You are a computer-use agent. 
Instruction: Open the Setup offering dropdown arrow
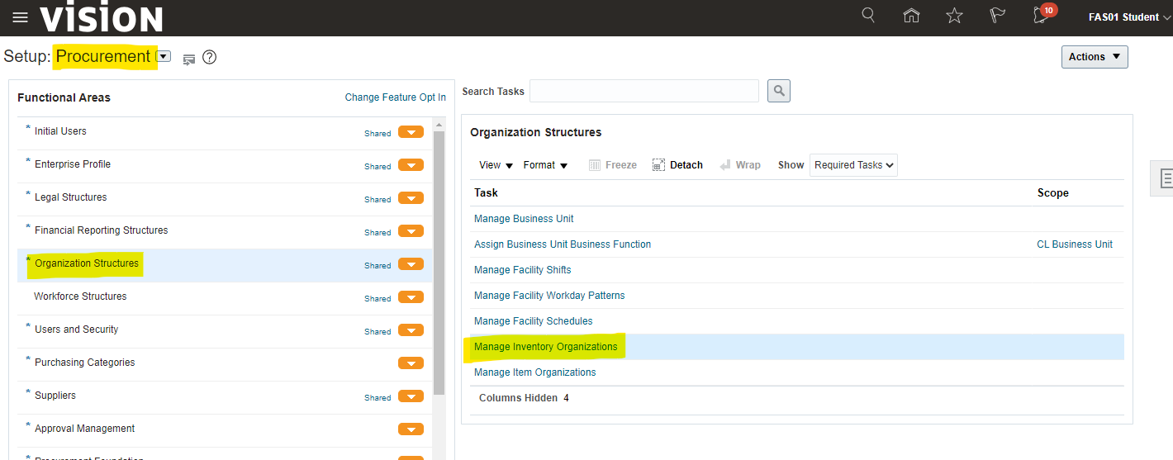coord(164,56)
